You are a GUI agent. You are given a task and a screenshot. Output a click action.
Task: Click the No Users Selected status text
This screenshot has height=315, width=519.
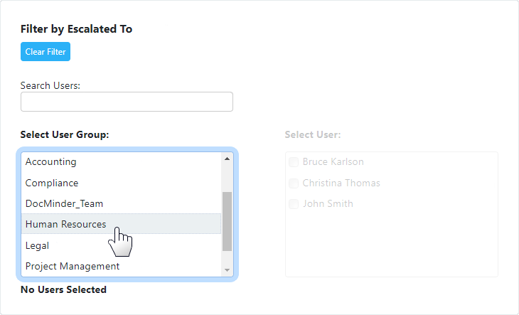63,289
